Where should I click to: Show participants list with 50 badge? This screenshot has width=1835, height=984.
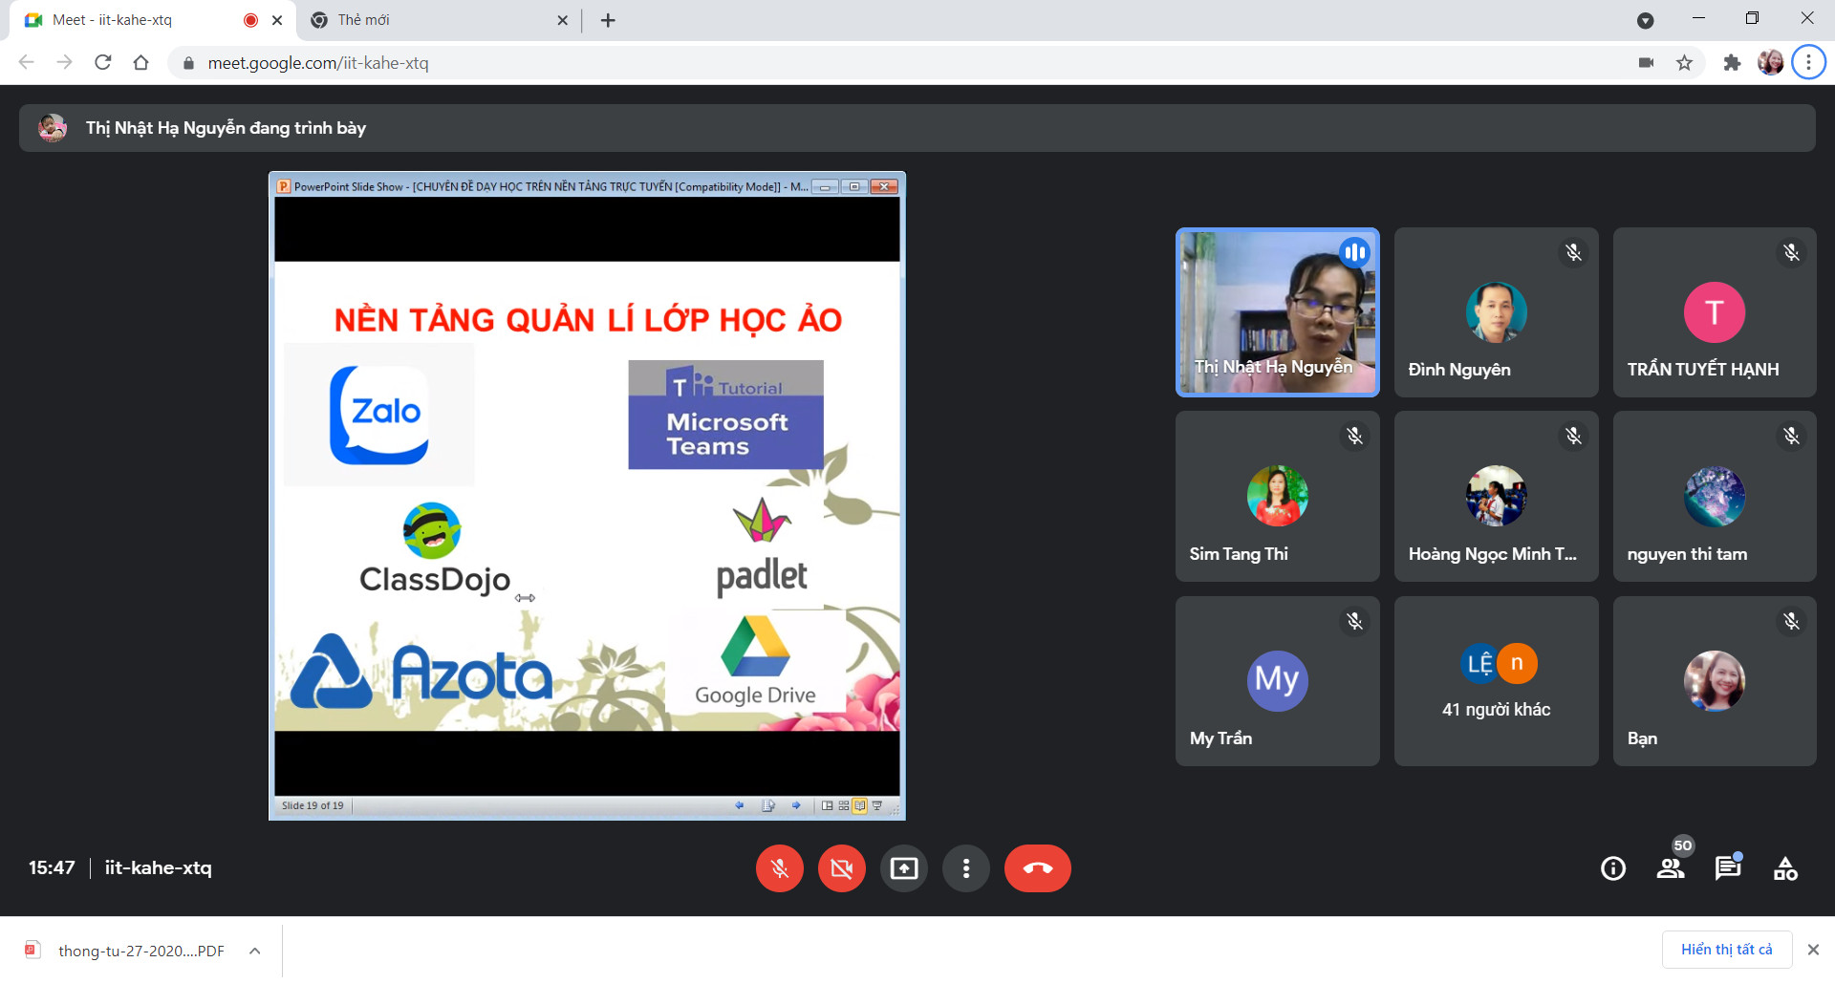point(1671,868)
